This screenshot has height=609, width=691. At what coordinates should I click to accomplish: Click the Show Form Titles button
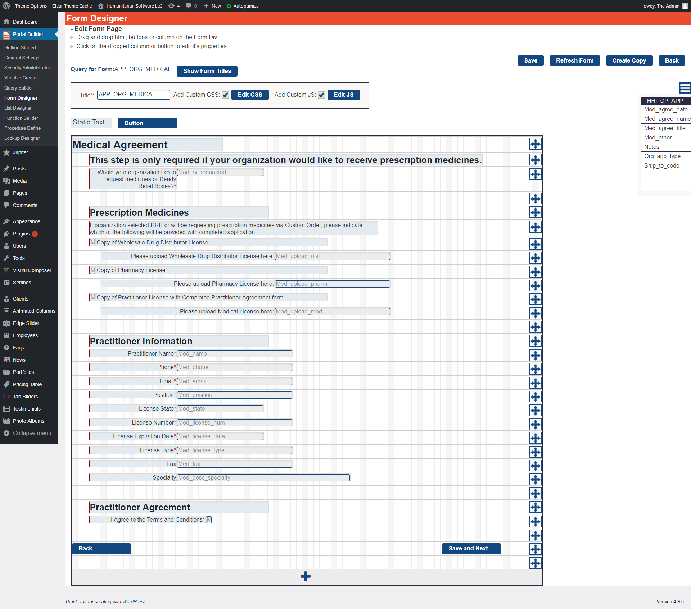pyautogui.click(x=207, y=71)
